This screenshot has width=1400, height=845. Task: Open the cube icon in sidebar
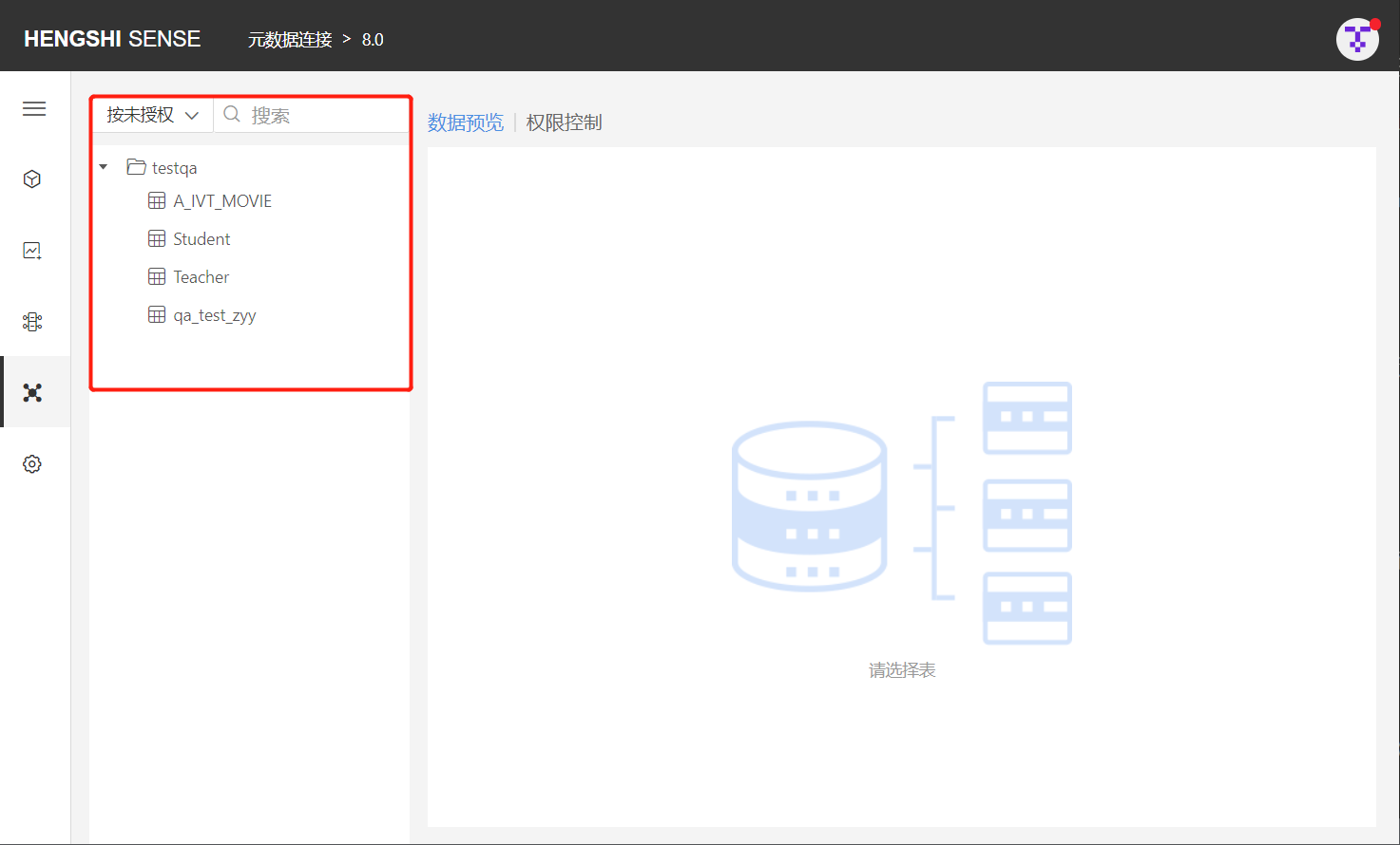(32, 179)
